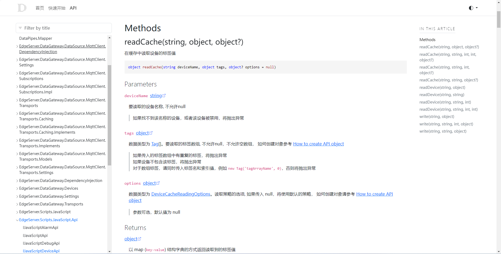Open the API menu in header
The image size is (501, 254).
[73, 8]
